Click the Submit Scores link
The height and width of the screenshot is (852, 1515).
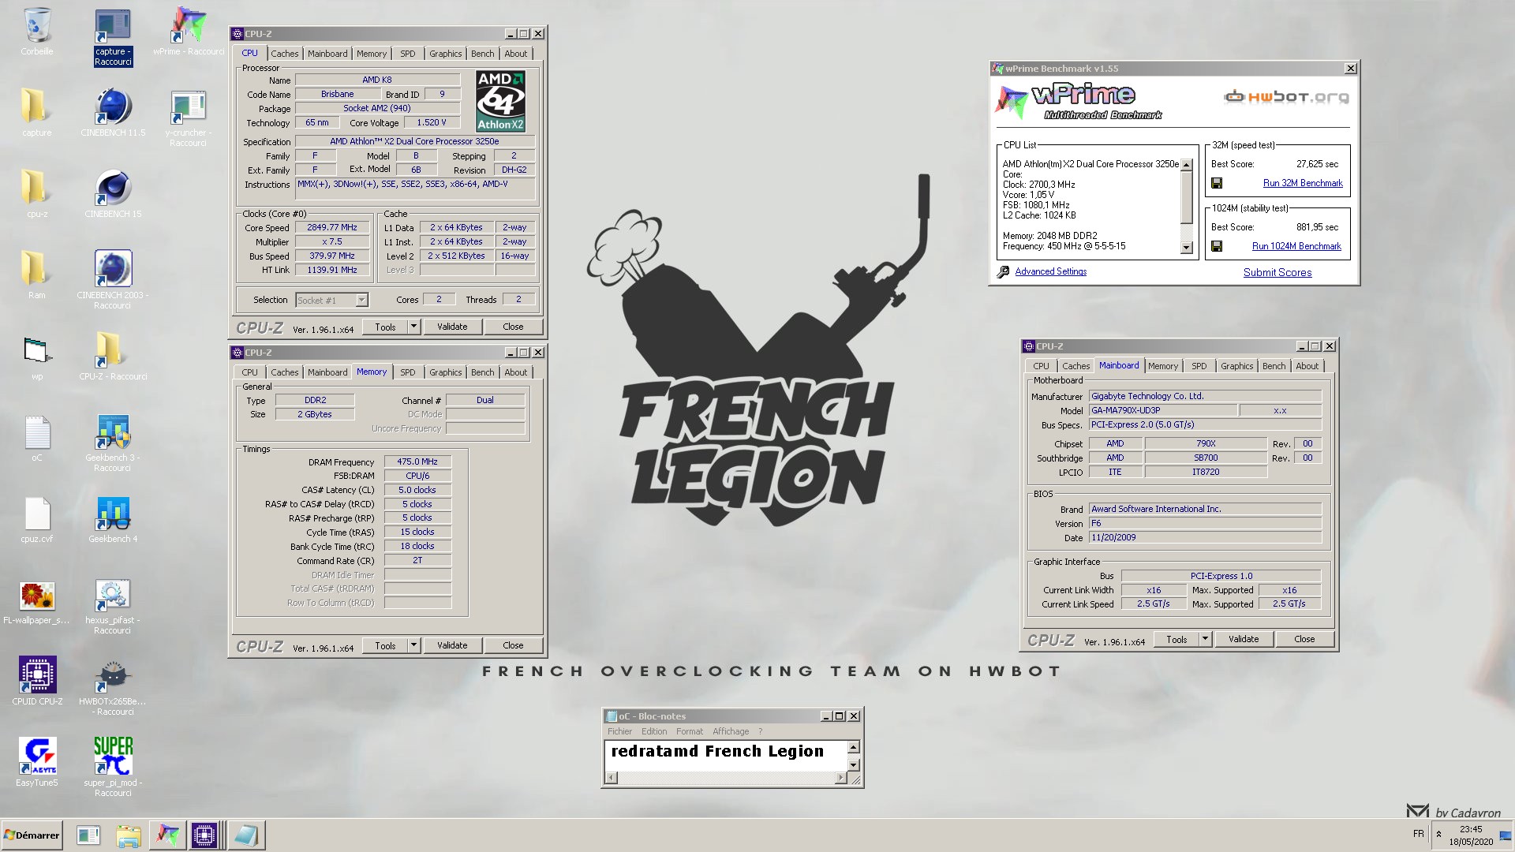click(1277, 272)
